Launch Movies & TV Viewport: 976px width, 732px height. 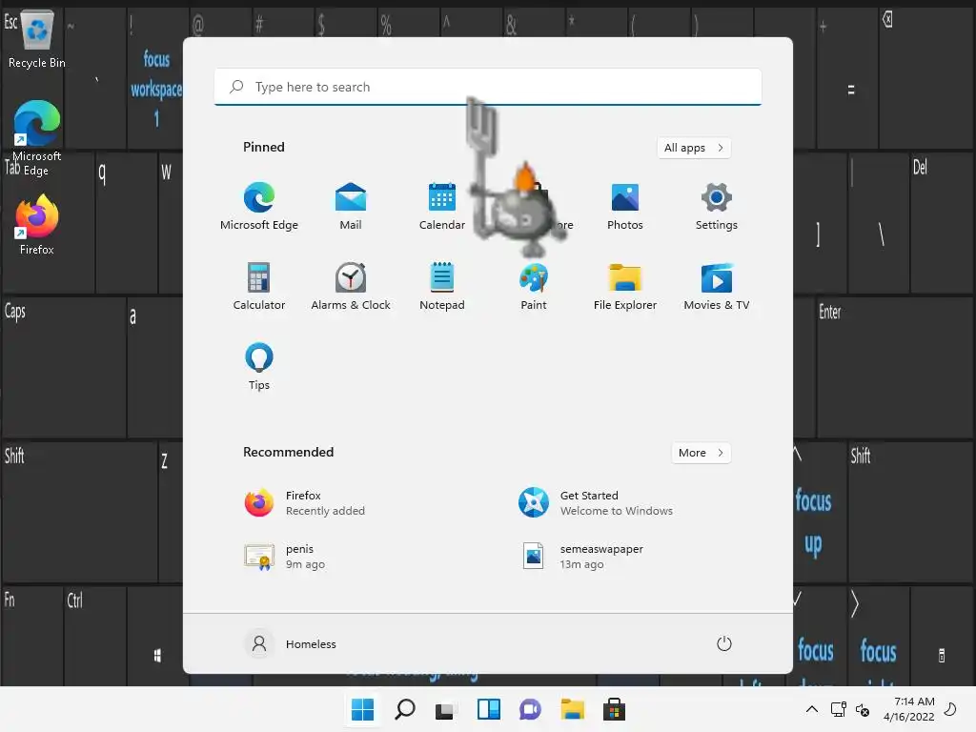717,286
